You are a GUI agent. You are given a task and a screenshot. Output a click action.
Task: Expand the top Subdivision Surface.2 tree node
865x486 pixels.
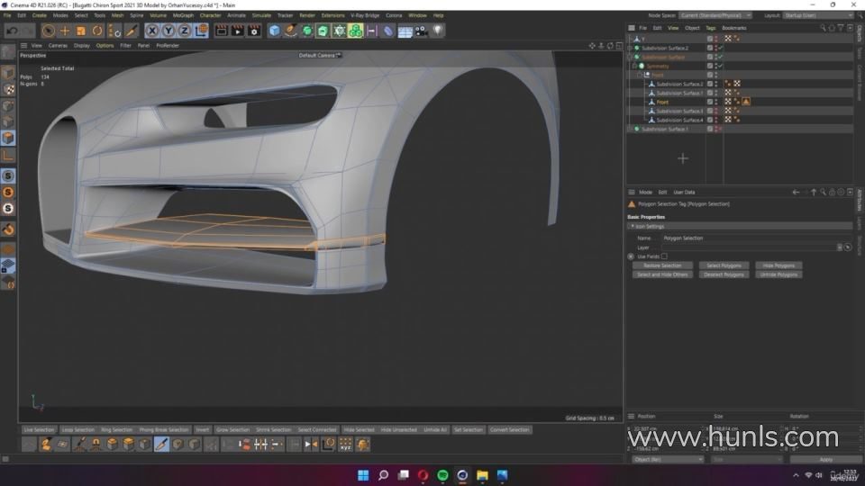click(630, 48)
